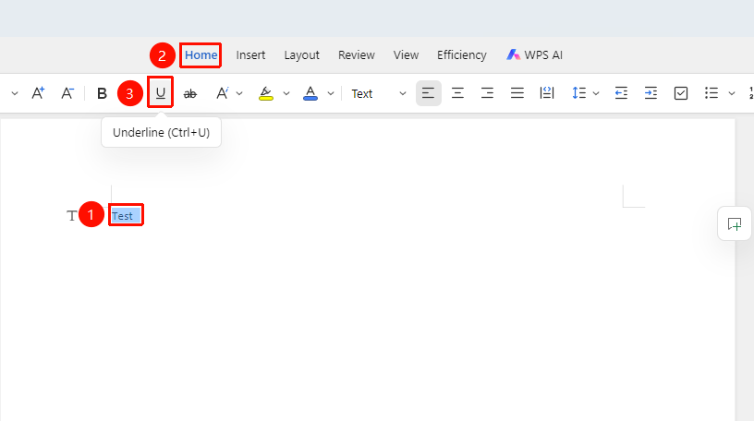754x421 pixels.
Task: Align text right
Action: pyautogui.click(x=487, y=93)
